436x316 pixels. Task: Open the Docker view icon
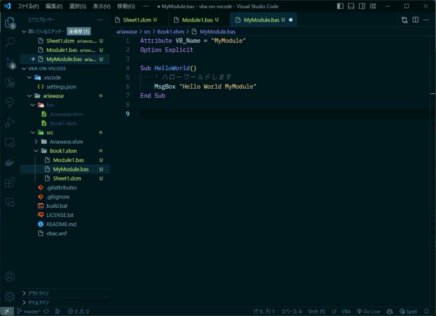[10, 163]
